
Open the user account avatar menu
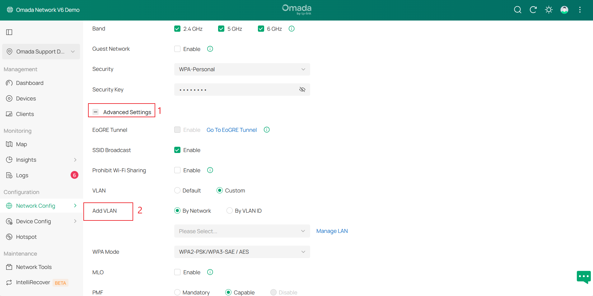(x=564, y=10)
